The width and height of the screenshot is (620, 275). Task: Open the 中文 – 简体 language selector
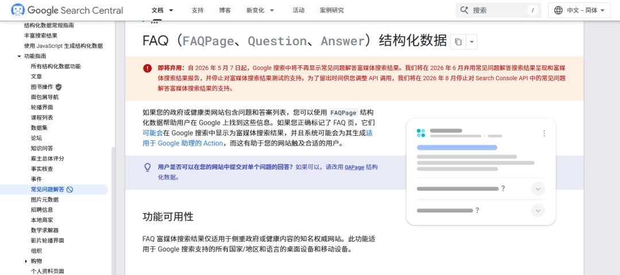580,10
